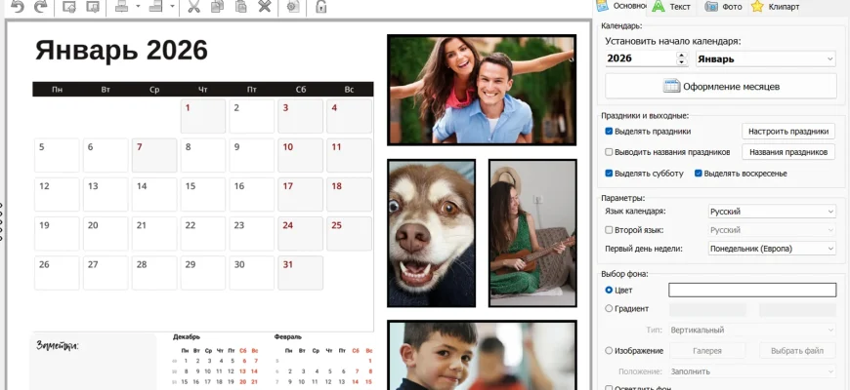The height and width of the screenshot is (390, 850).
Task: Click the calendar icon in Оформление месяцев
Action: (671, 86)
